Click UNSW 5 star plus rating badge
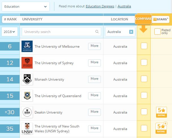172x138 pixels. 161,128
